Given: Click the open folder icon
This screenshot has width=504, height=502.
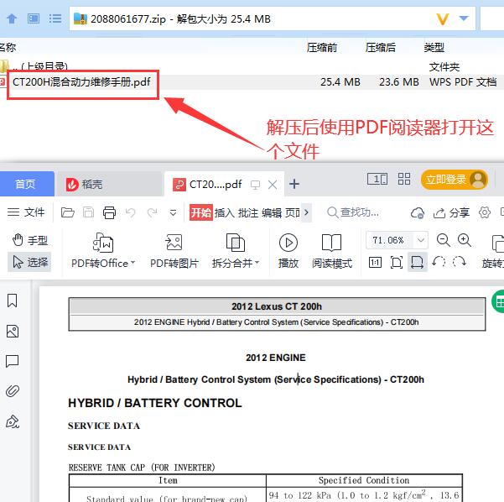Looking at the screenshot, I should [x=67, y=212].
